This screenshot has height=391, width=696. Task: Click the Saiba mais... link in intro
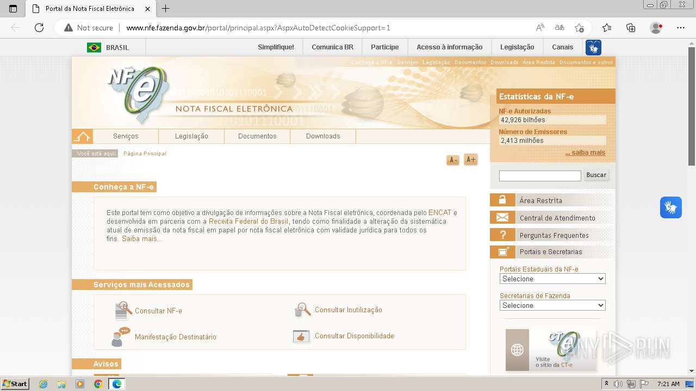tap(142, 239)
